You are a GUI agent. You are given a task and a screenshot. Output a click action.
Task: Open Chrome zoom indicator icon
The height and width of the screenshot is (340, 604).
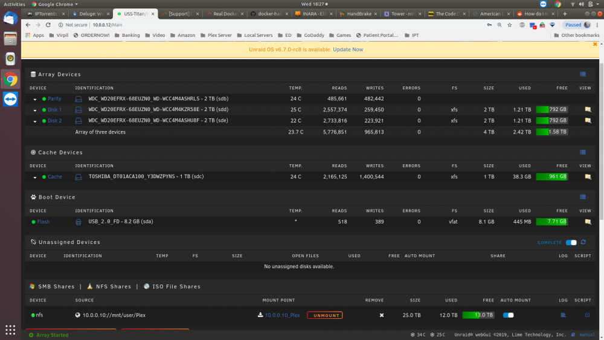pos(500,25)
